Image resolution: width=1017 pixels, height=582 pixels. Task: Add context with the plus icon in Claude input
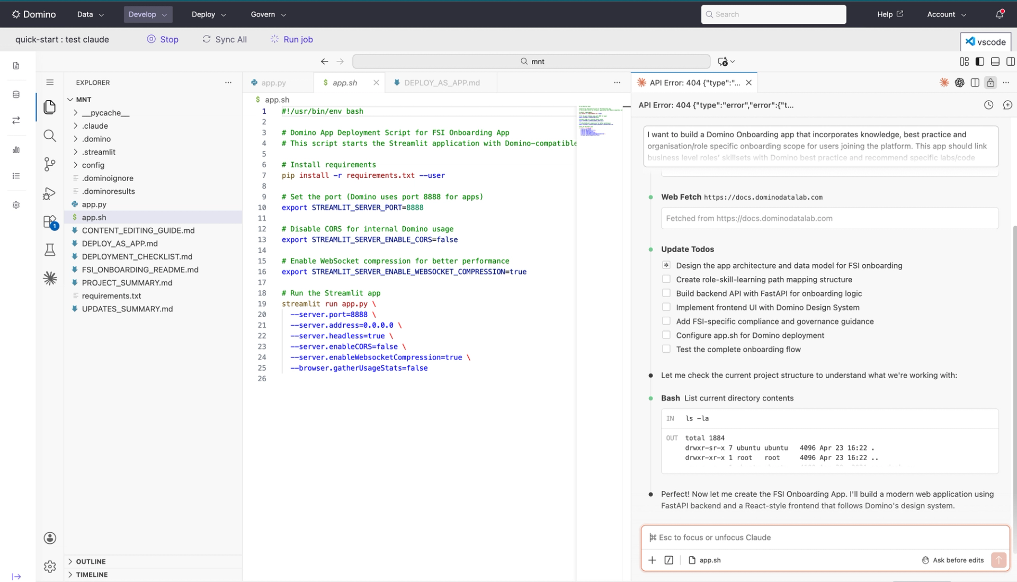pyautogui.click(x=652, y=560)
